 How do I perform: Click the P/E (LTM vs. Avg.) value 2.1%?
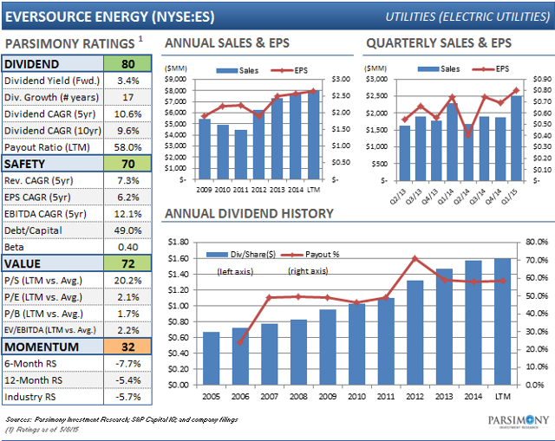127,297
